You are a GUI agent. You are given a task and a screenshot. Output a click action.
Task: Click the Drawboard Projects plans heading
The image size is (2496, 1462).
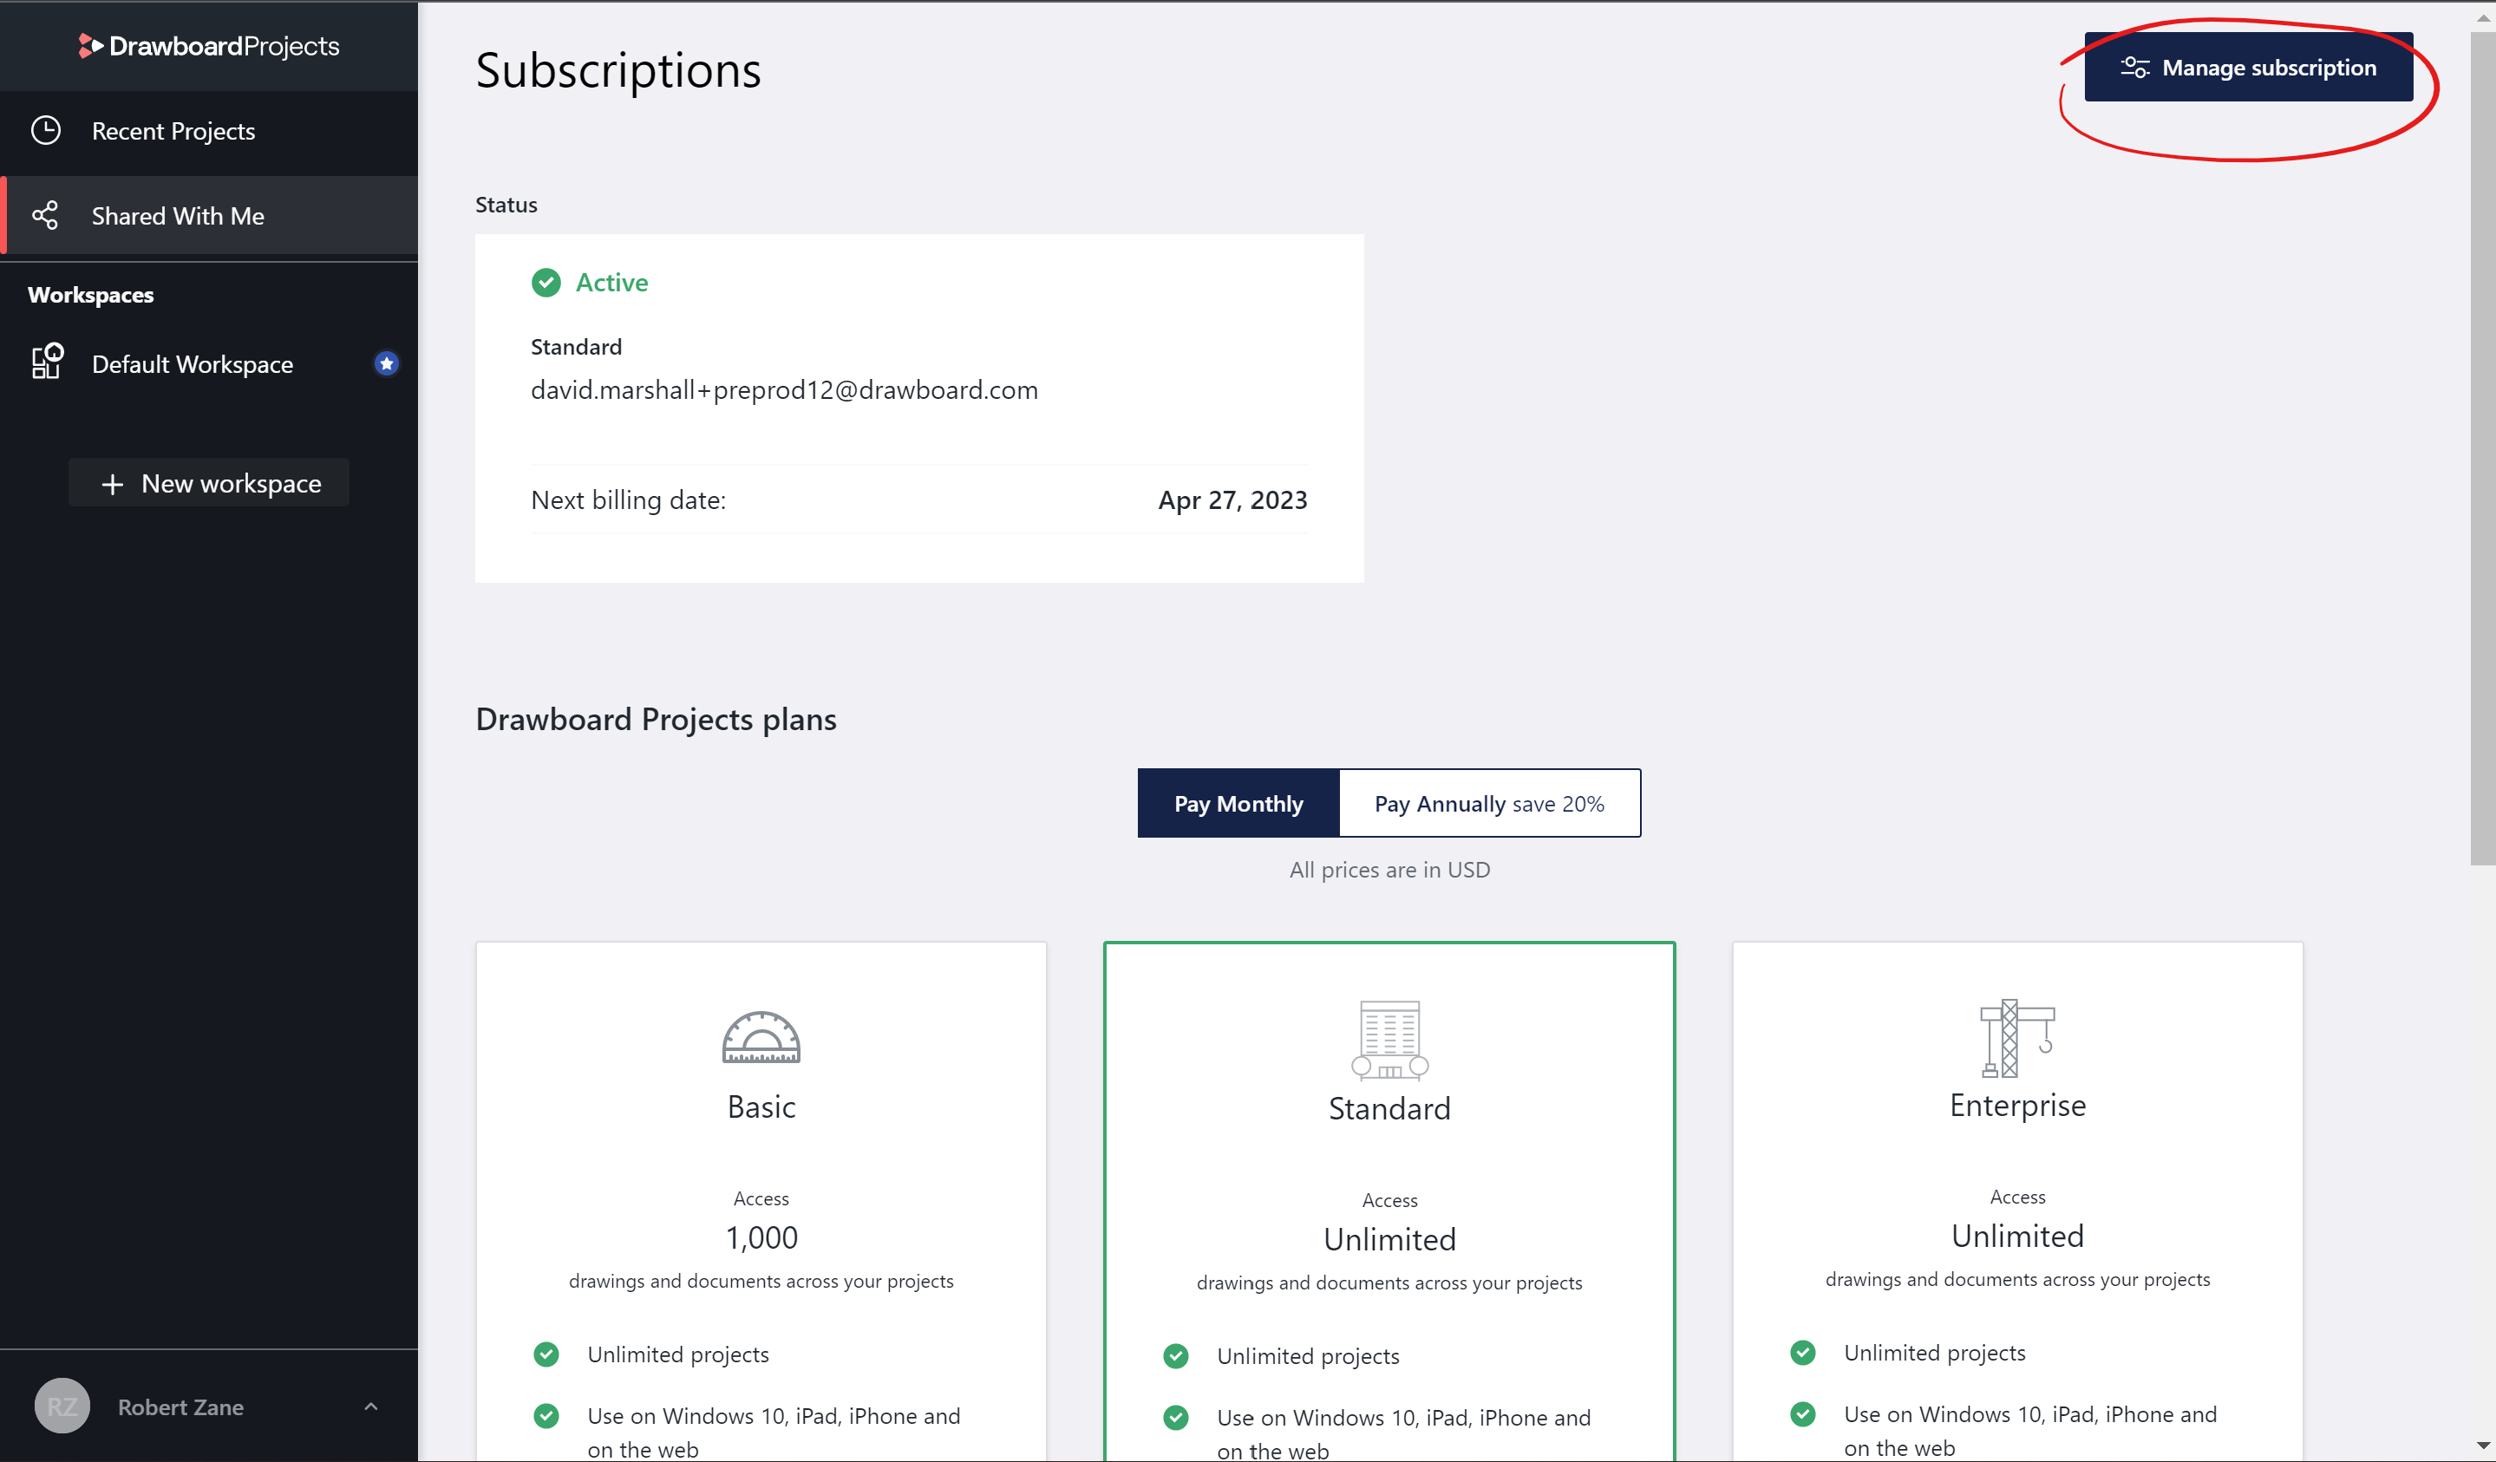click(x=656, y=719)
